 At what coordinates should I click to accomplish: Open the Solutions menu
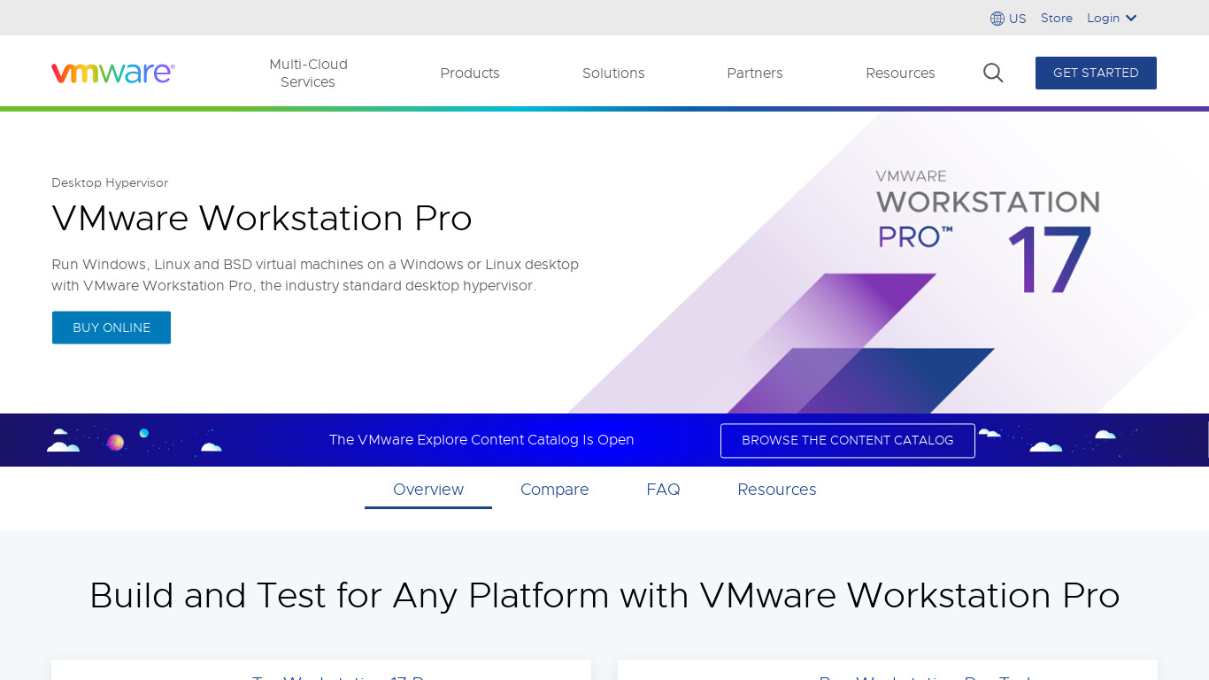(613, 73)
